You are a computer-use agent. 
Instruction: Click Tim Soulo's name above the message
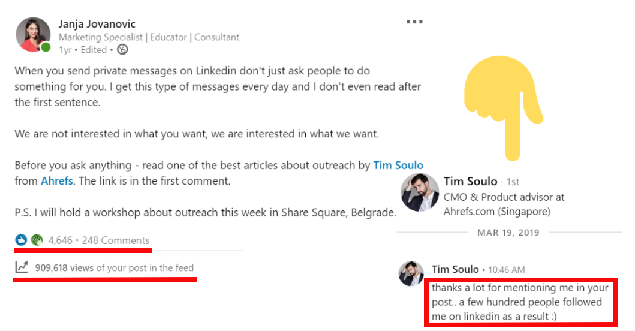point(455,269)
